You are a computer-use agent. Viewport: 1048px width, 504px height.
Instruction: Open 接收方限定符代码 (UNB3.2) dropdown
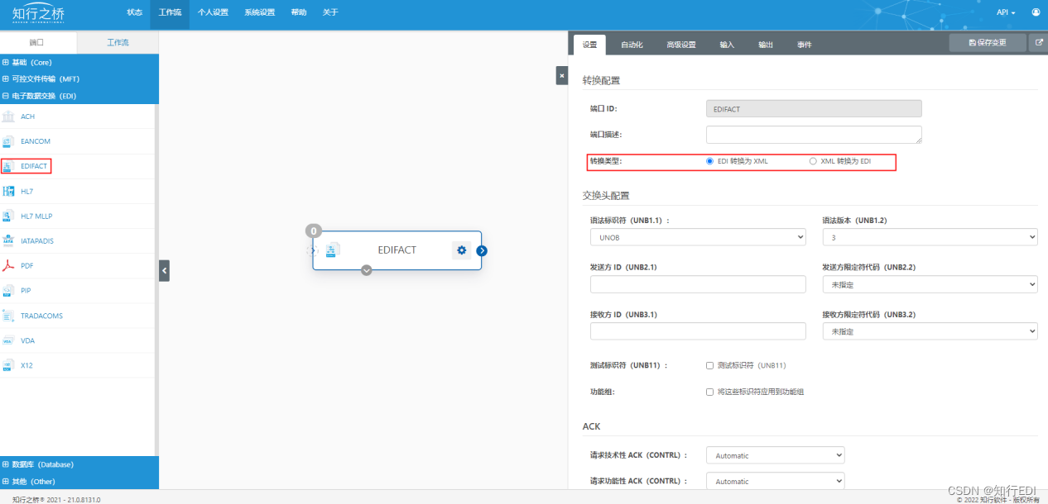(x=930, y=331)
